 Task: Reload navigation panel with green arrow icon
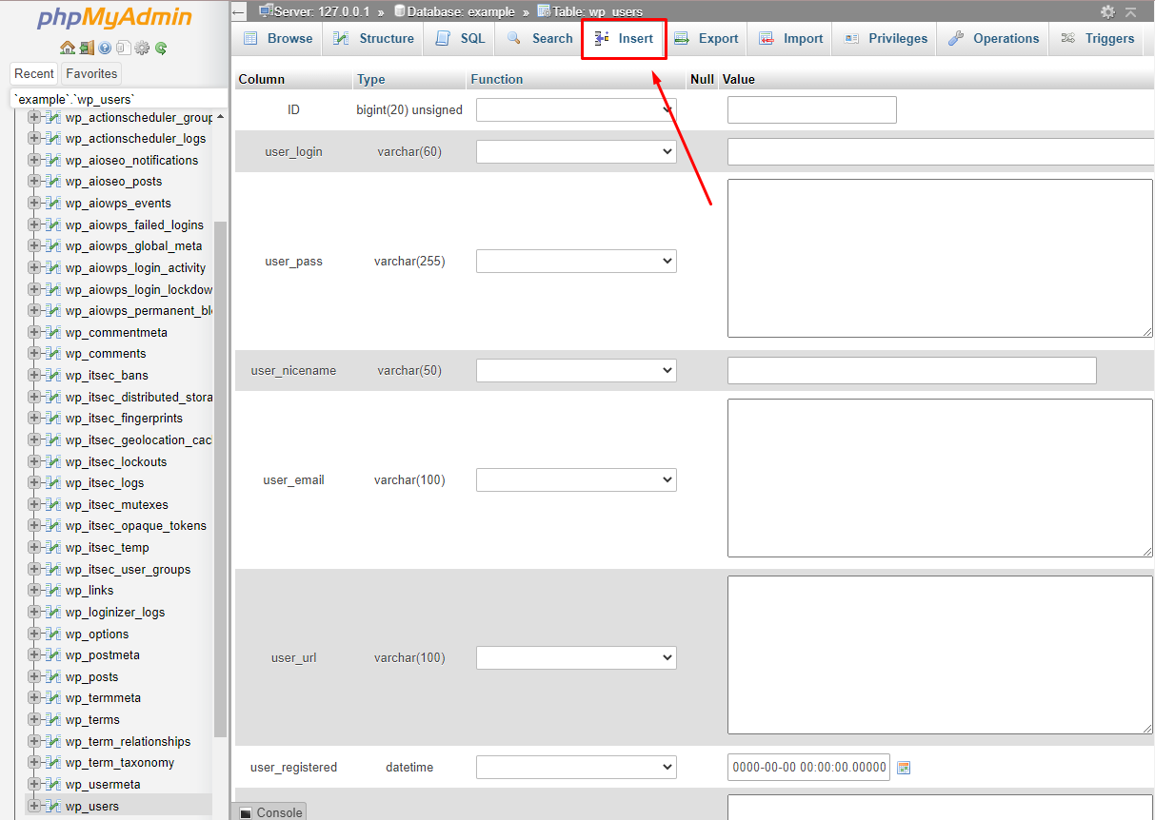[x=161, y=48]
